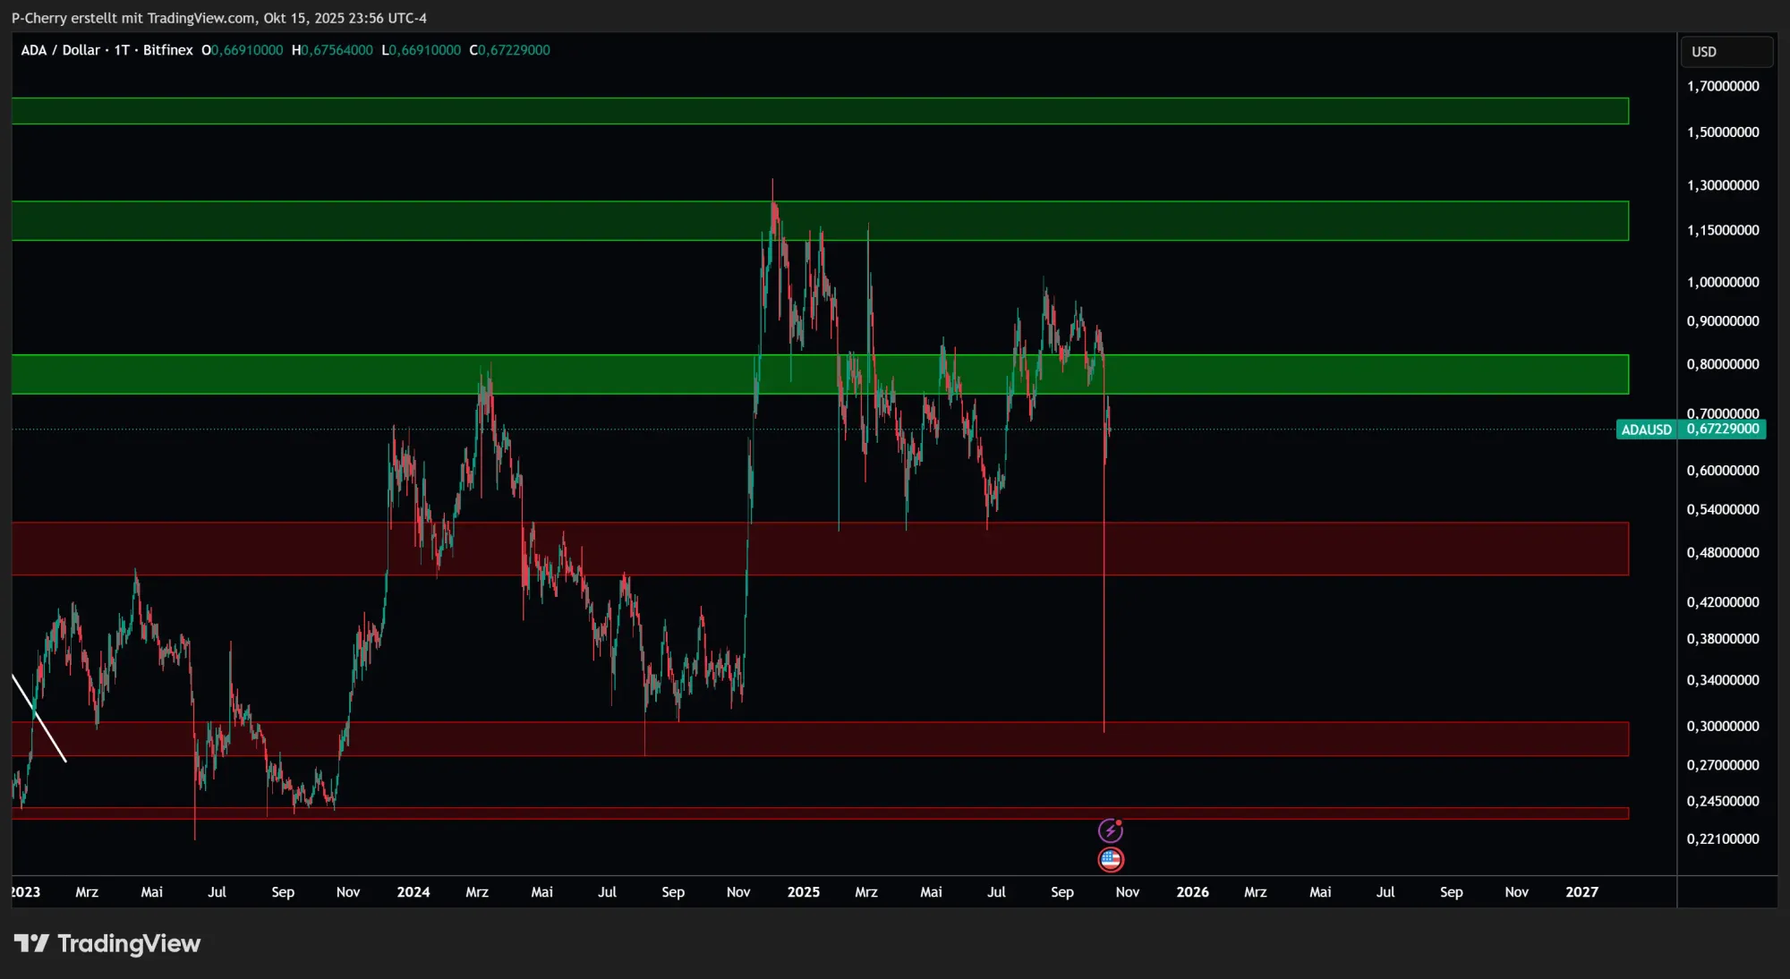Screen dimensions: 1790x979
Task: Click the US flag economic event icon
Action: pos(1110,860)
